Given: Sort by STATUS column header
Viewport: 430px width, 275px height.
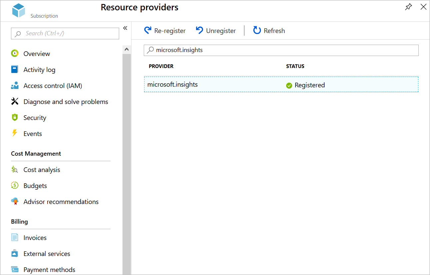Looking at the screenshot, I should (295, 66).
